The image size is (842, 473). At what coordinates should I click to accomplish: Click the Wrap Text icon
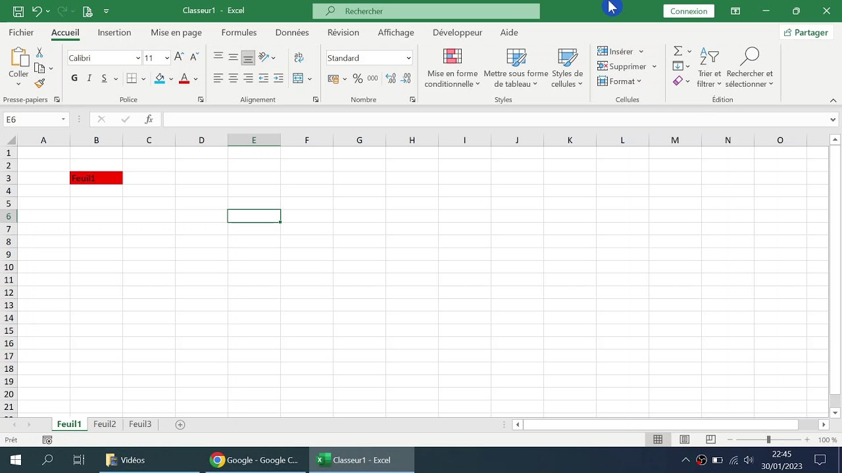[x=299, y=58]
